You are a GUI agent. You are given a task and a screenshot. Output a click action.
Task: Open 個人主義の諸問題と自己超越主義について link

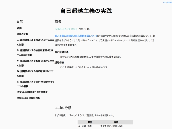coord(76,36)
